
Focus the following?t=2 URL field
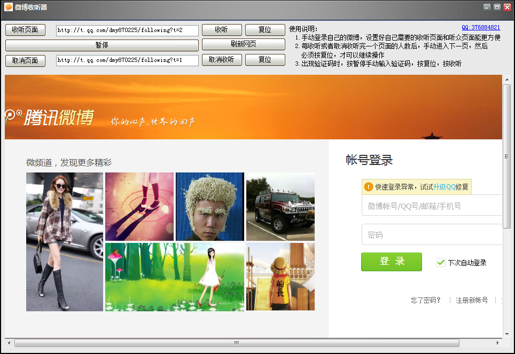point(128,30)
